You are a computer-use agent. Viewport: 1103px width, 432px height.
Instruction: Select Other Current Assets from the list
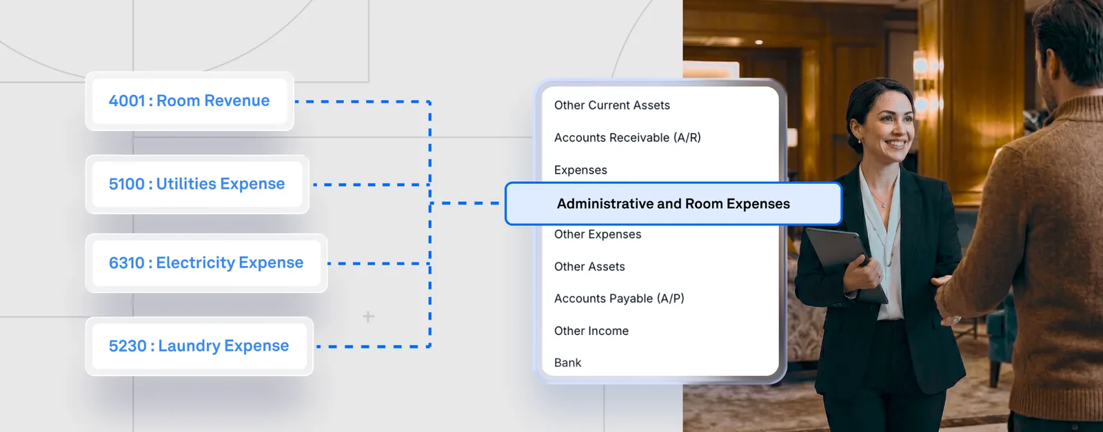pyautogui.click(x=611, y=105)
